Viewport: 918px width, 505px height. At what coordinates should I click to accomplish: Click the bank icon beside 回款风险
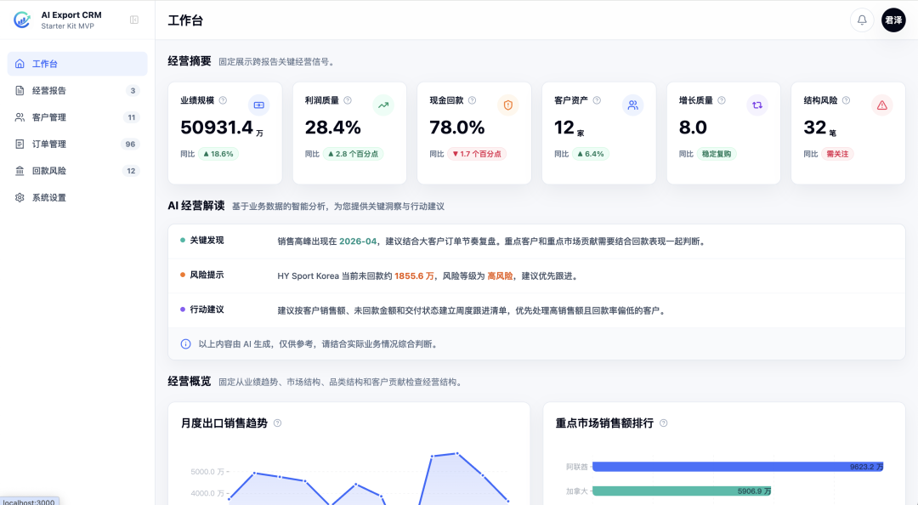[20, 171]
